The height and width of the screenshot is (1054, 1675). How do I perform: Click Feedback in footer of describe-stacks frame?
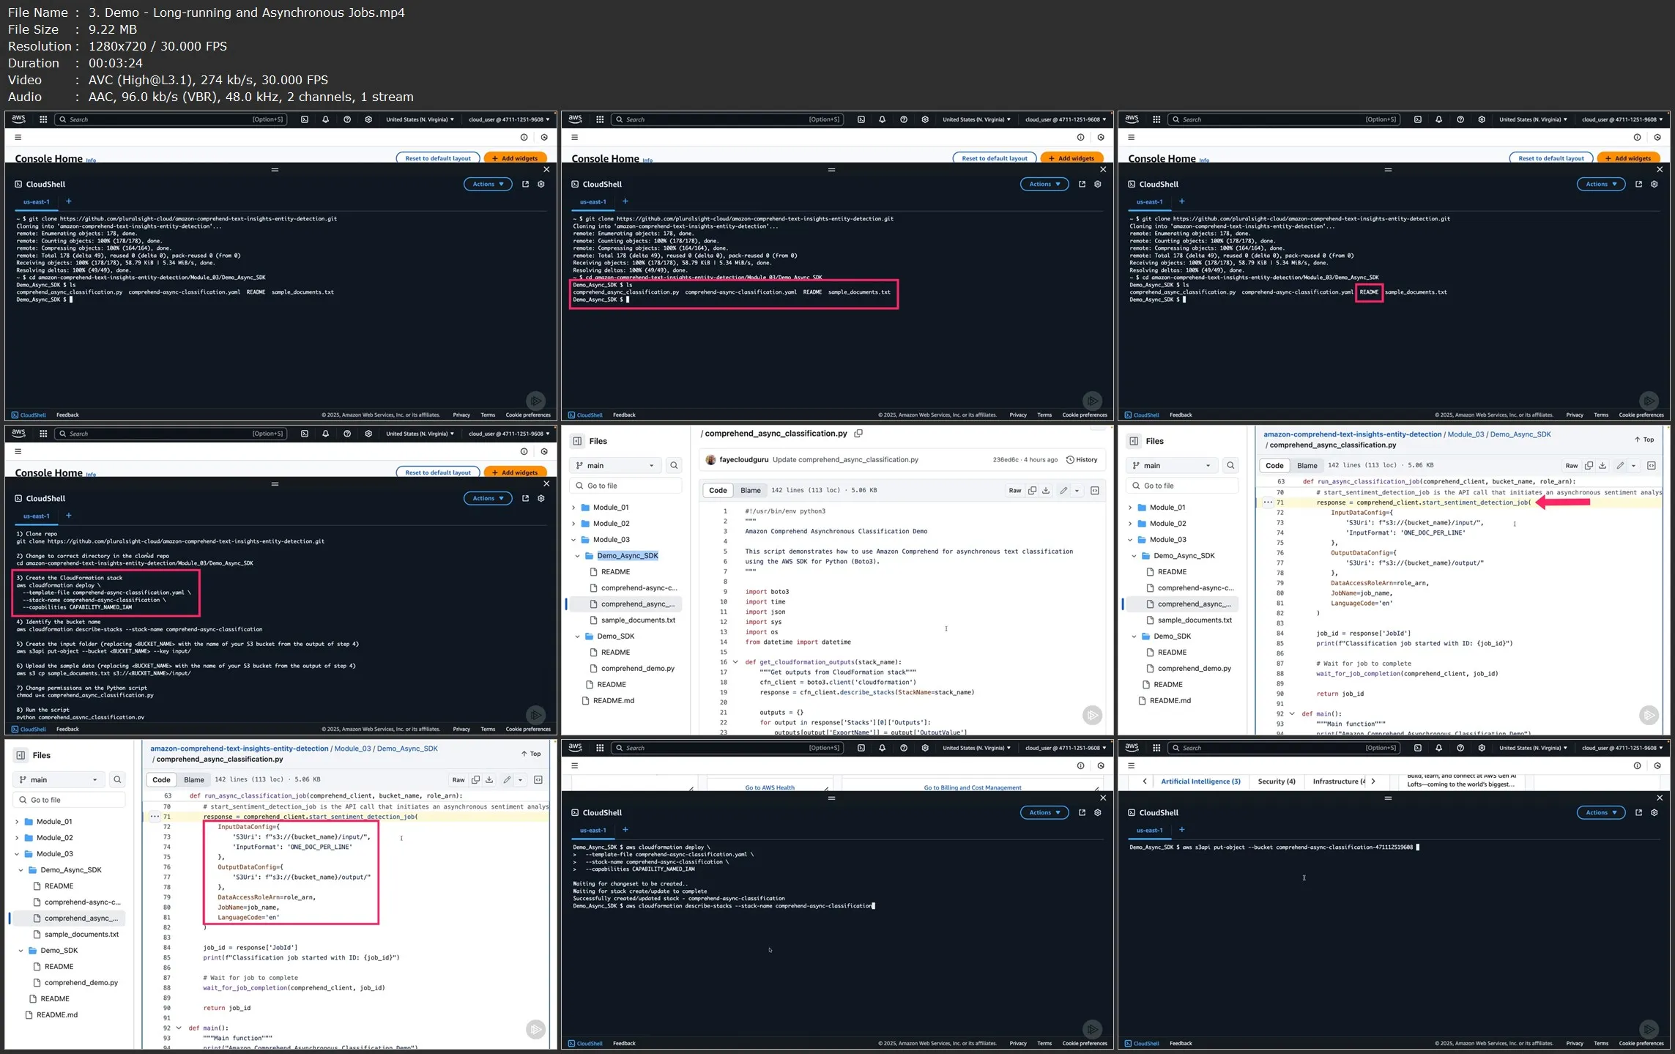click(x=624, y=1044)
